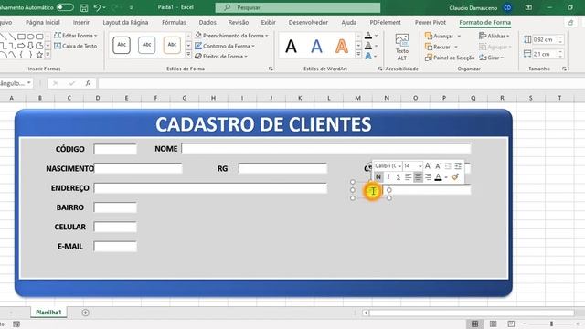Switch to Normal view in status bar
This screenshot has width=585, height=329.
click(474, 324)
